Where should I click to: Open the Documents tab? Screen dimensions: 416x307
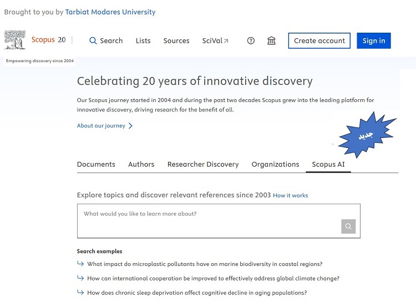(96, 164)
